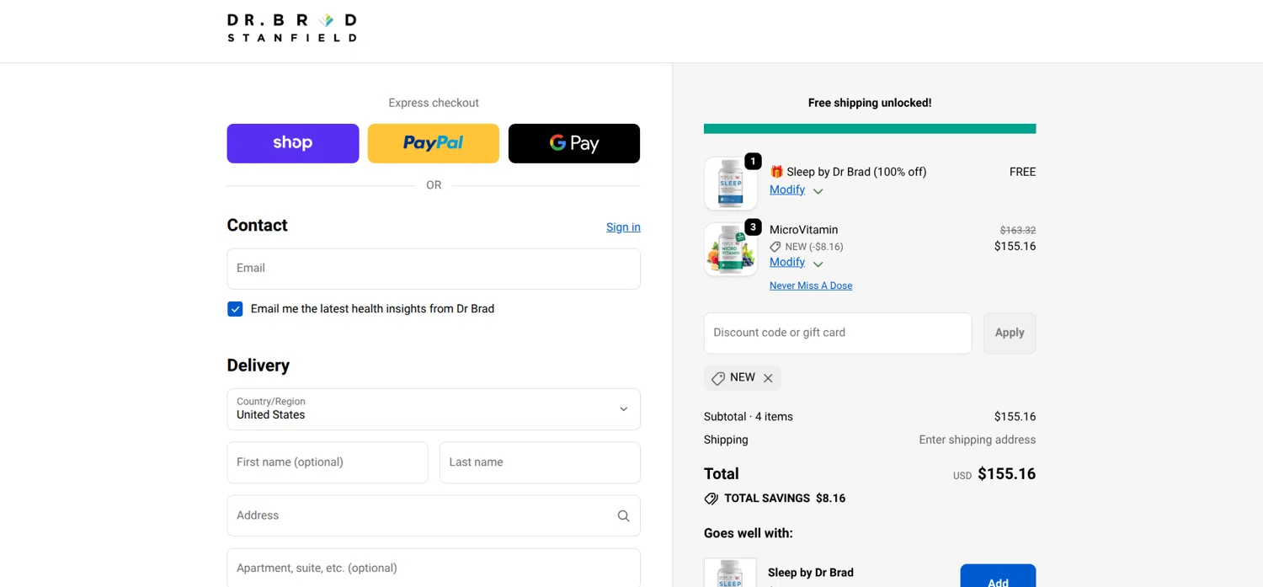Click the free shipping progress bar
This screenshot has height=587, width=1263.
point(870,129)
